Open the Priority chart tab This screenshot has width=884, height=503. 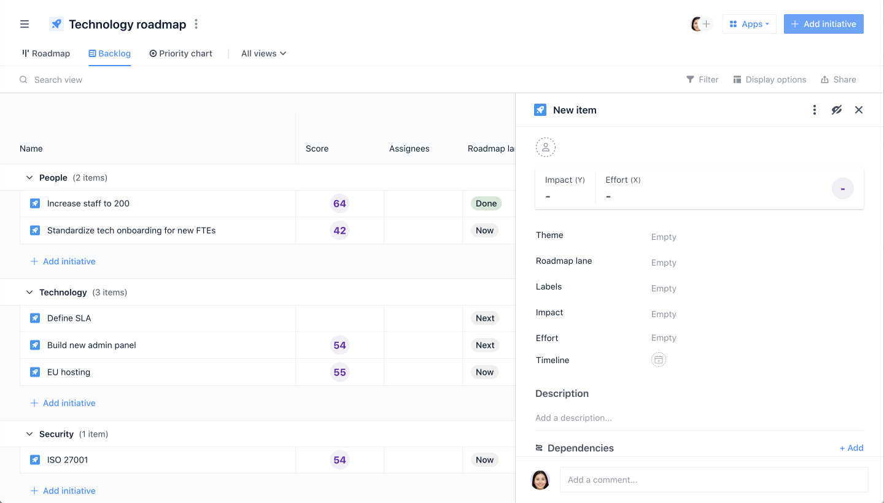pyautogui.click(x=180, y=53)
